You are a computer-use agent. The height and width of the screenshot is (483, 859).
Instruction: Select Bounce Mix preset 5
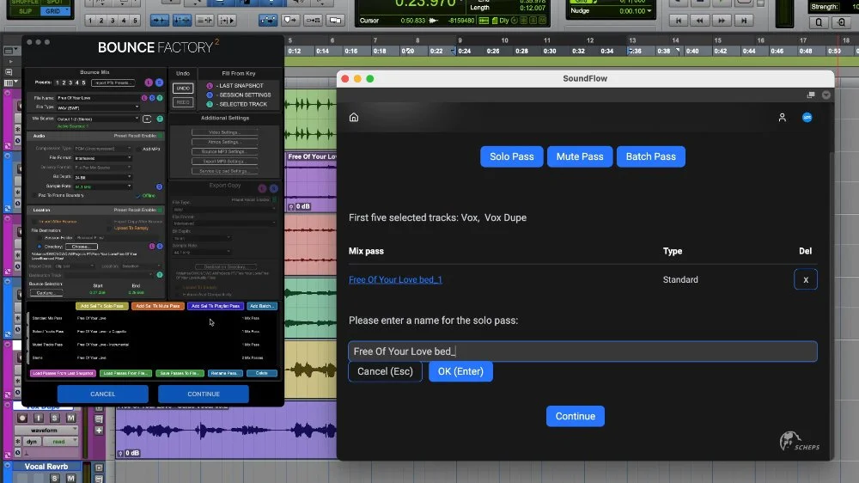click(83, 83)
